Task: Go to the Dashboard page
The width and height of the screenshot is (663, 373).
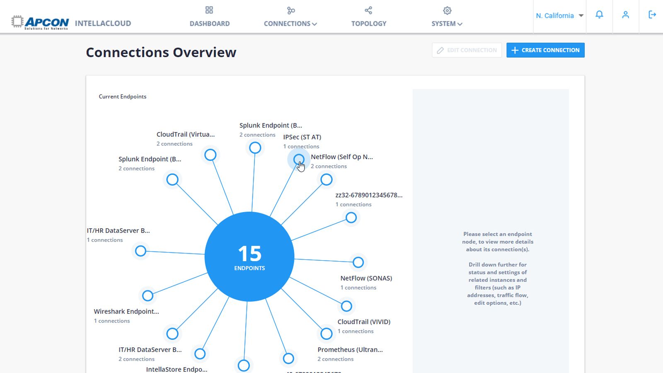Action: 210,23
